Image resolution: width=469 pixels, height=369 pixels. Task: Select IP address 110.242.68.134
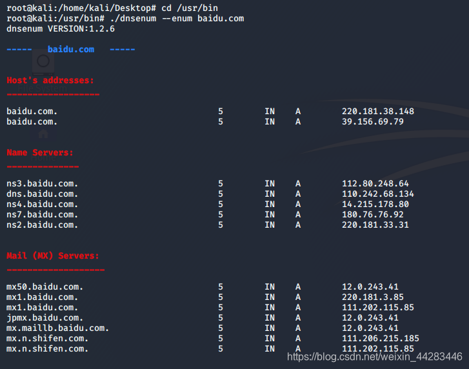378,194
